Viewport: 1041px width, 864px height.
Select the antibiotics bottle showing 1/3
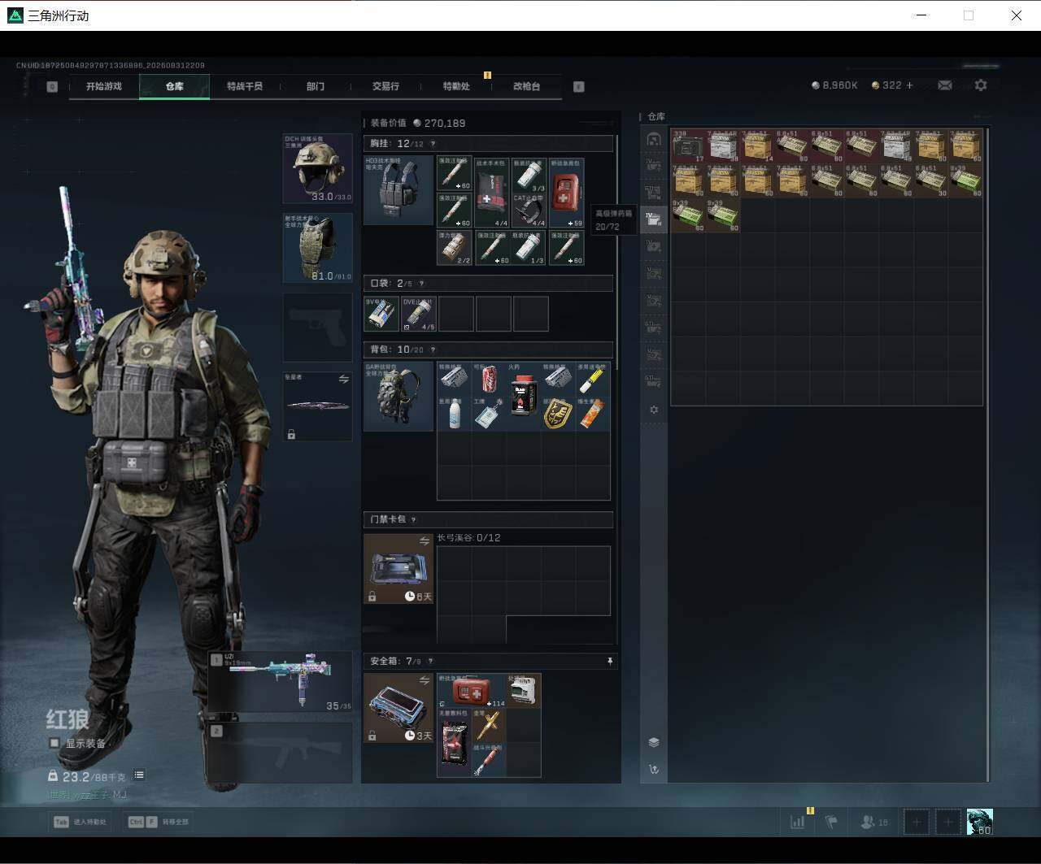tap(529, 248)
